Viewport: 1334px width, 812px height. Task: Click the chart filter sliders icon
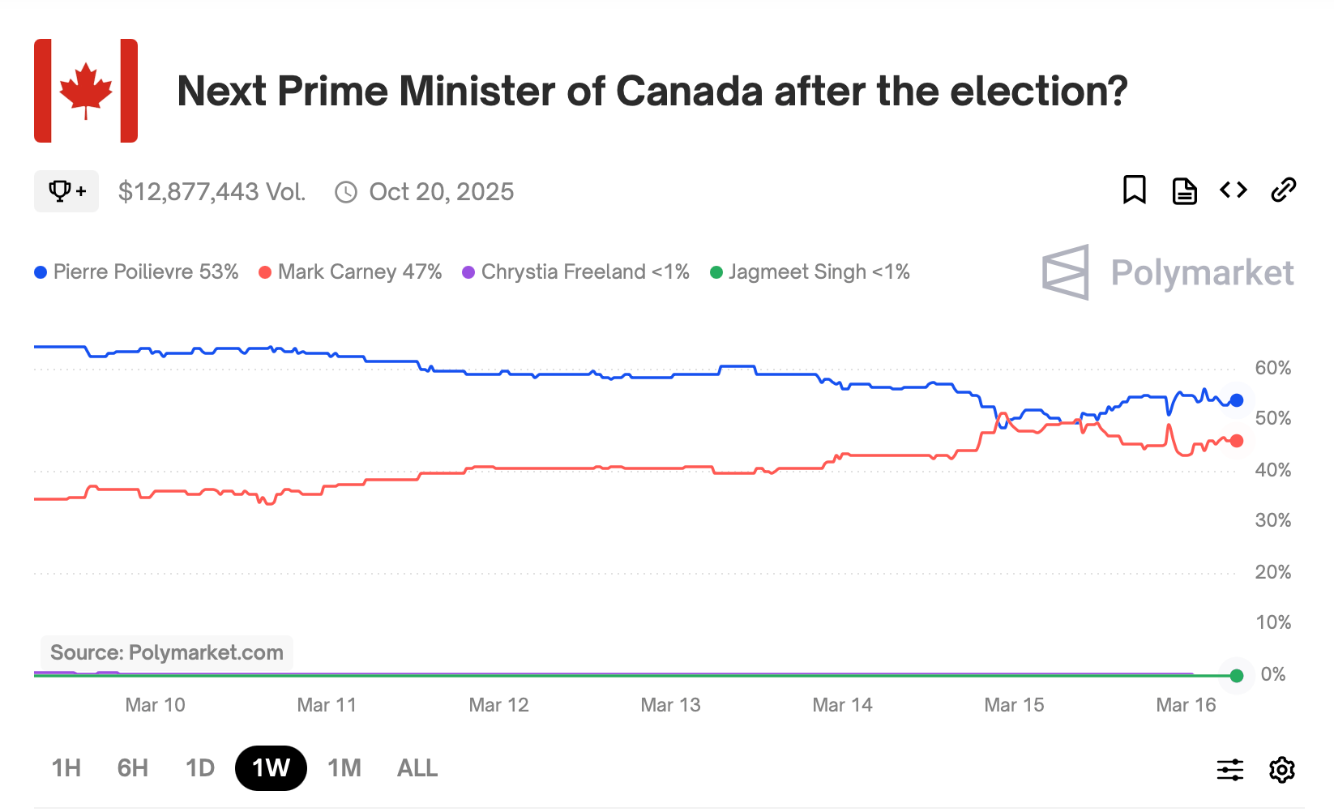pos(1229,768)
